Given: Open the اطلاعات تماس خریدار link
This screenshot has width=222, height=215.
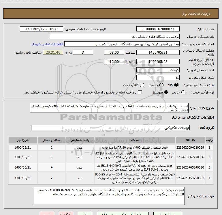Looking at the screenshot, I should pos(48,44).
